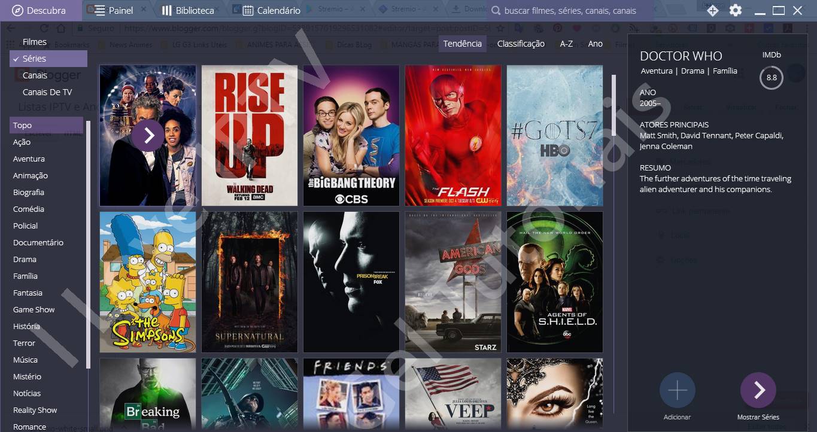The width and height of the screenshot is (817, 432).
Task: Click the play arrow on Doctor Who poster
Action: pos(148,136)
